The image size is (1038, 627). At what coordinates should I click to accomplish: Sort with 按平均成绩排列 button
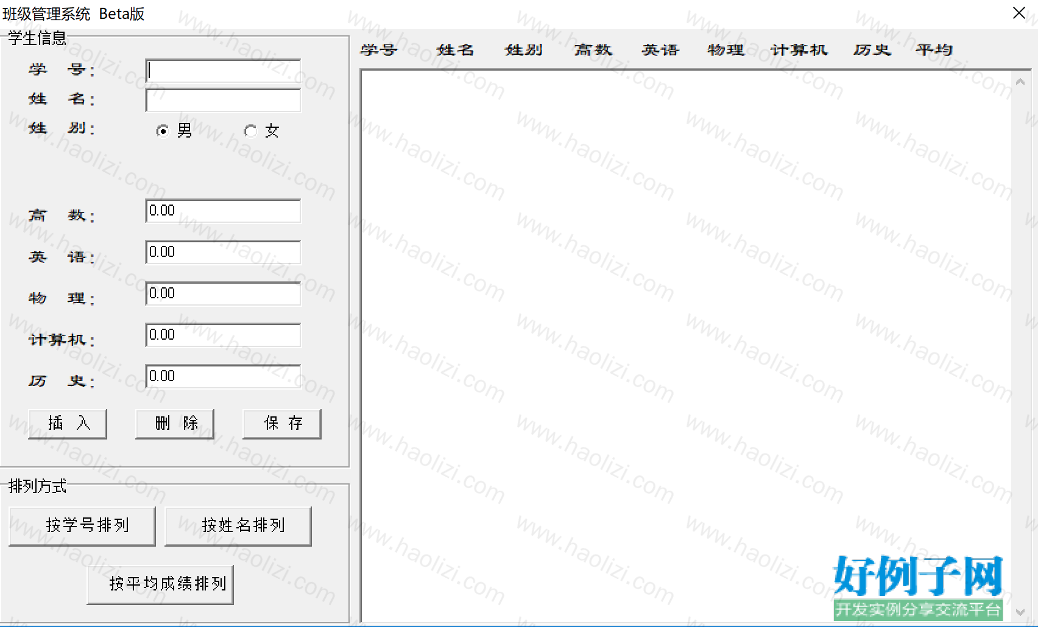click(x=160, y=584)
